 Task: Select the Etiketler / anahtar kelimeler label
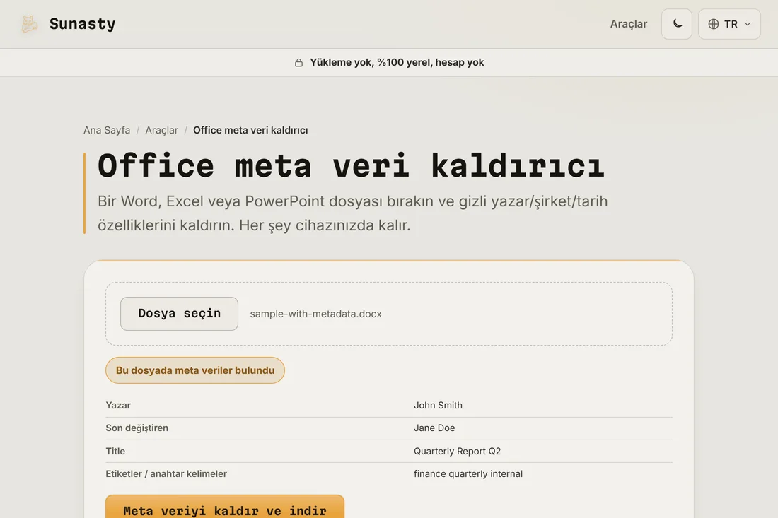(166, 474)
